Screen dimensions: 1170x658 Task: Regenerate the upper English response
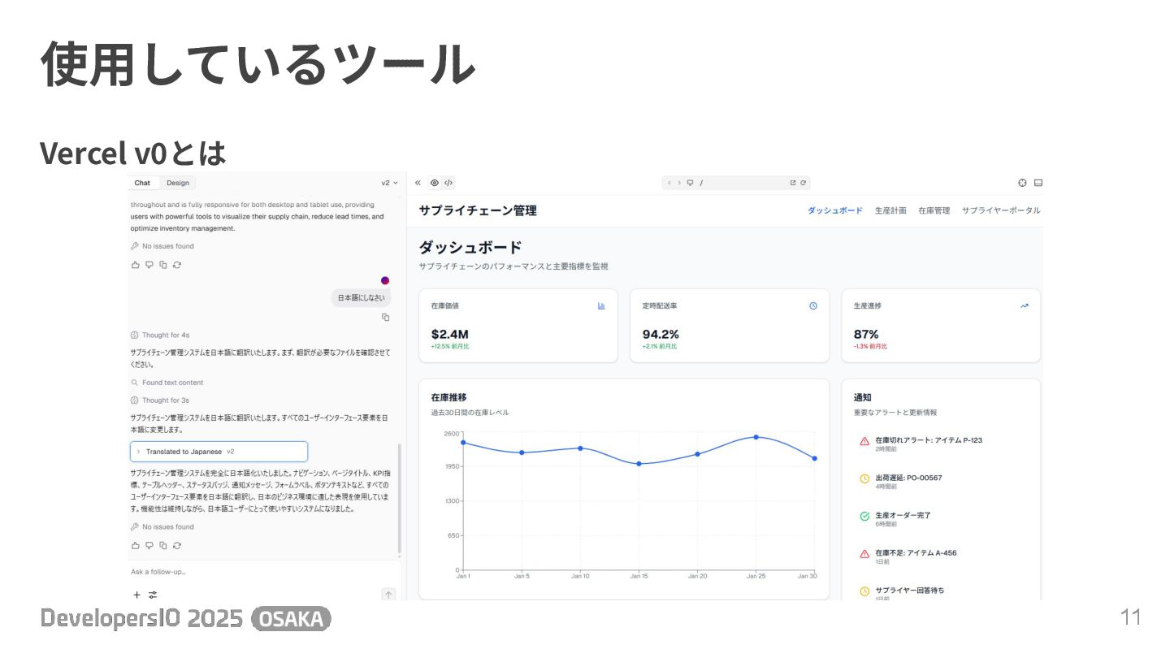[177, 265]
